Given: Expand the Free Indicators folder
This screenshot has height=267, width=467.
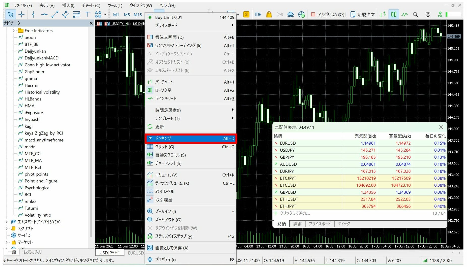Looking at the screenshot, I should pos(14,31).
